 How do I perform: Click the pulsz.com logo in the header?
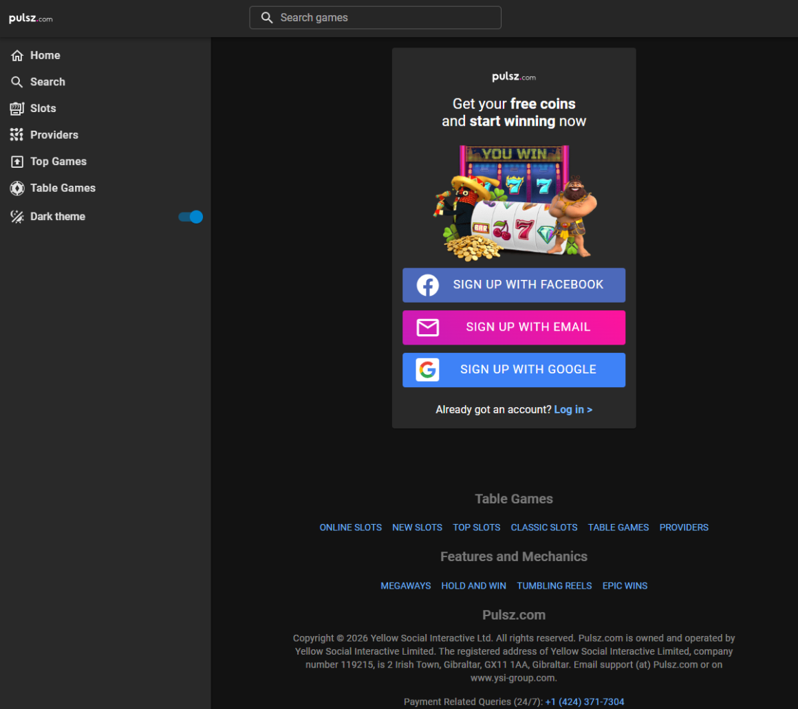30,19
